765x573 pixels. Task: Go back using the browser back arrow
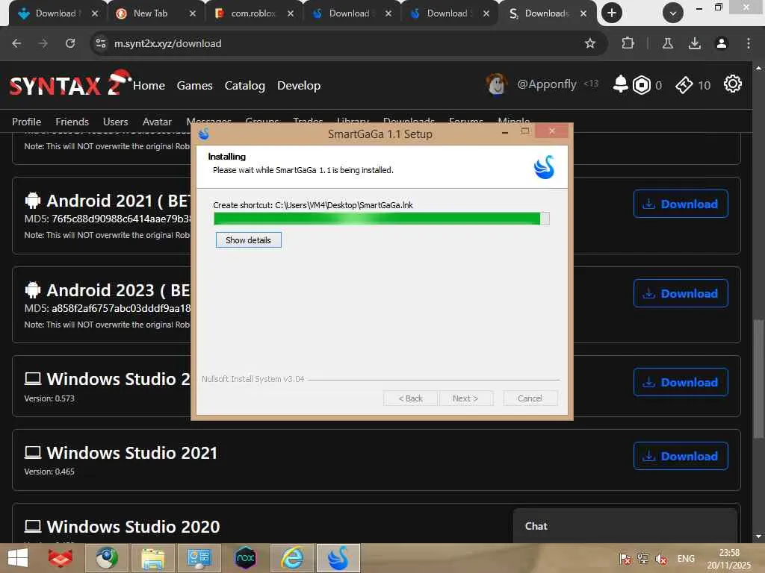coord(16,43)
